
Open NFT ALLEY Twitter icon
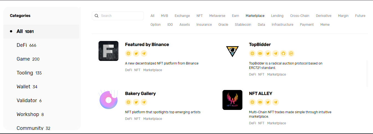pyautogui.click(x=268, y=102)
